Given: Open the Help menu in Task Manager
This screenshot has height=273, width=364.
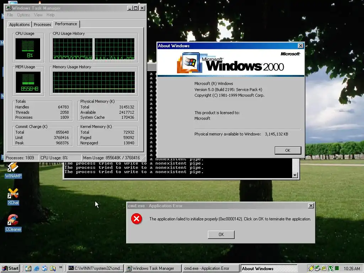Looking at the screenshot, I should tap(50, 15).
